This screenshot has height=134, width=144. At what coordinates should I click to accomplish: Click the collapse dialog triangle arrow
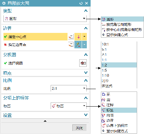pyautogui.click(x=45, y=121)
